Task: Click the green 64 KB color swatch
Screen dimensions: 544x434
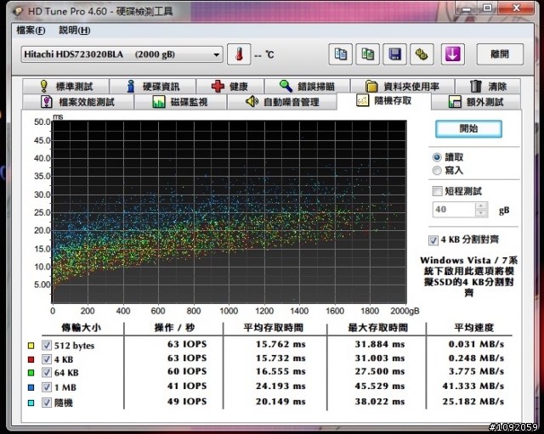Action: click(x=31, y=373)
